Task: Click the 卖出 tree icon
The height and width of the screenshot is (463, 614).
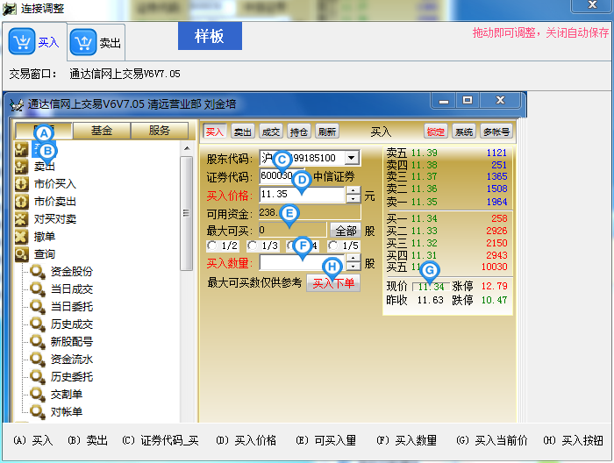Action: (21, 167)
